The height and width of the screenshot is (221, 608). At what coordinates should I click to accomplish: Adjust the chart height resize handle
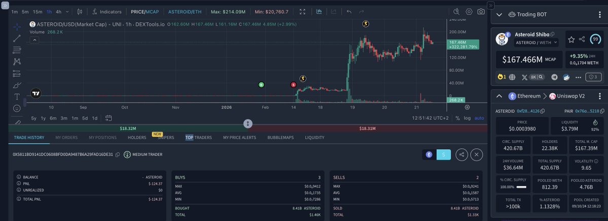(x=248, y=124)
